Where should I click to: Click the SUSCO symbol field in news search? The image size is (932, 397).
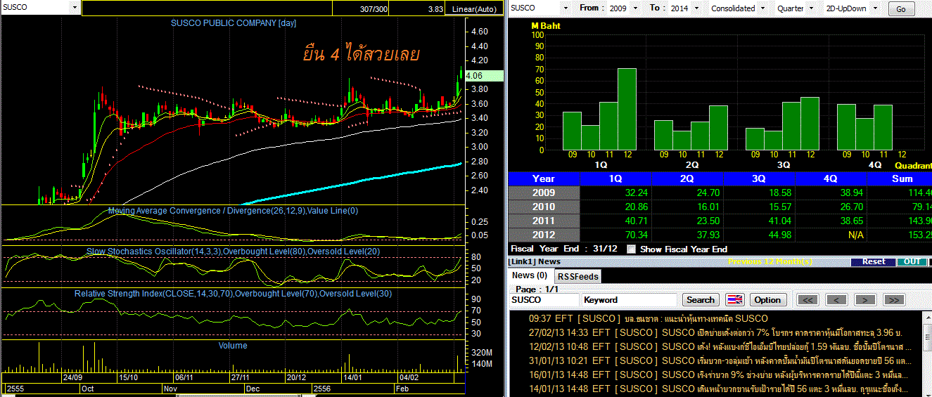click(543, 300)
